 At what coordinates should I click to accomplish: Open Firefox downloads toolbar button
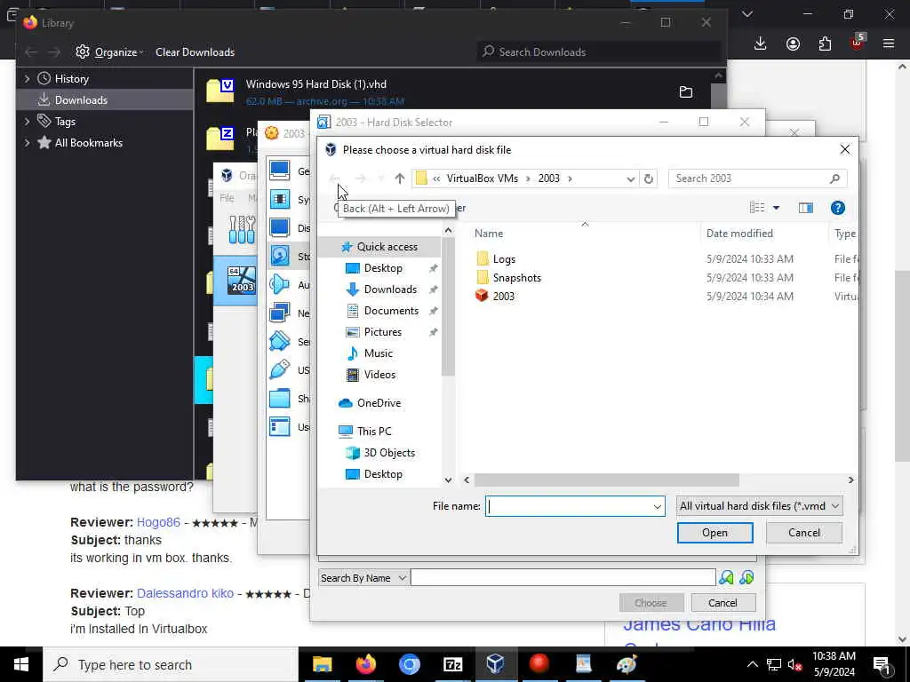(x=761, y=44)
